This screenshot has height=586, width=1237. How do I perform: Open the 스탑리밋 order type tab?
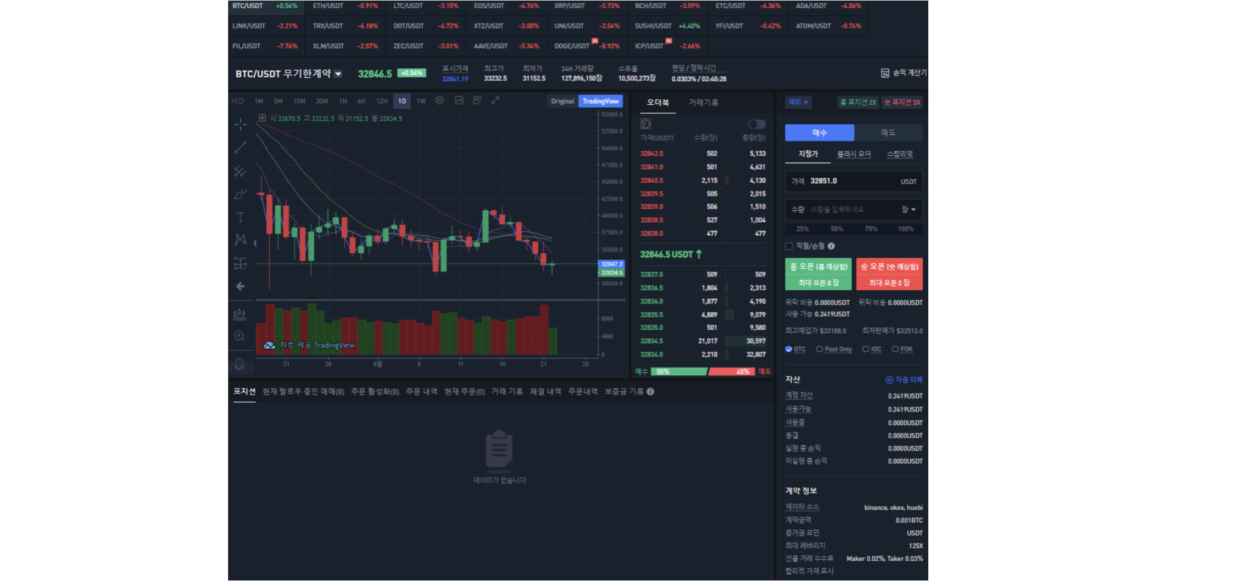900,154
